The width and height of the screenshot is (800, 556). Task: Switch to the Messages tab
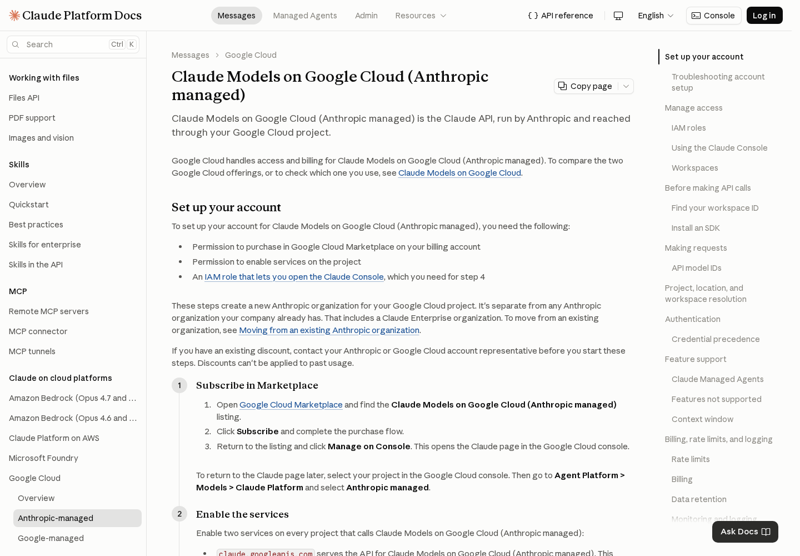point(237,16)
